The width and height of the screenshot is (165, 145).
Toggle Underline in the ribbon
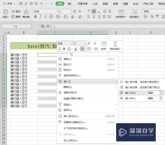pos(46,17)
